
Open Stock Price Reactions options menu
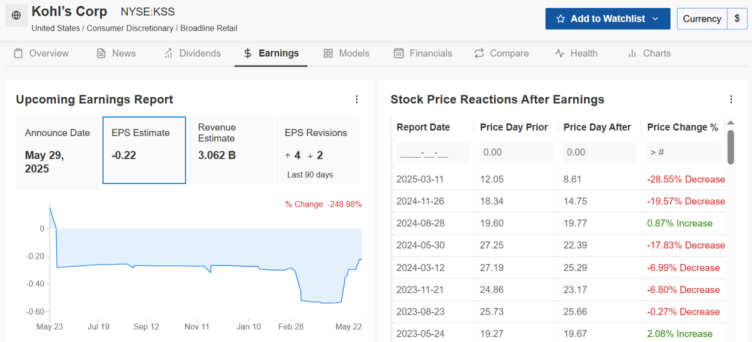click(x=731, y=99)
